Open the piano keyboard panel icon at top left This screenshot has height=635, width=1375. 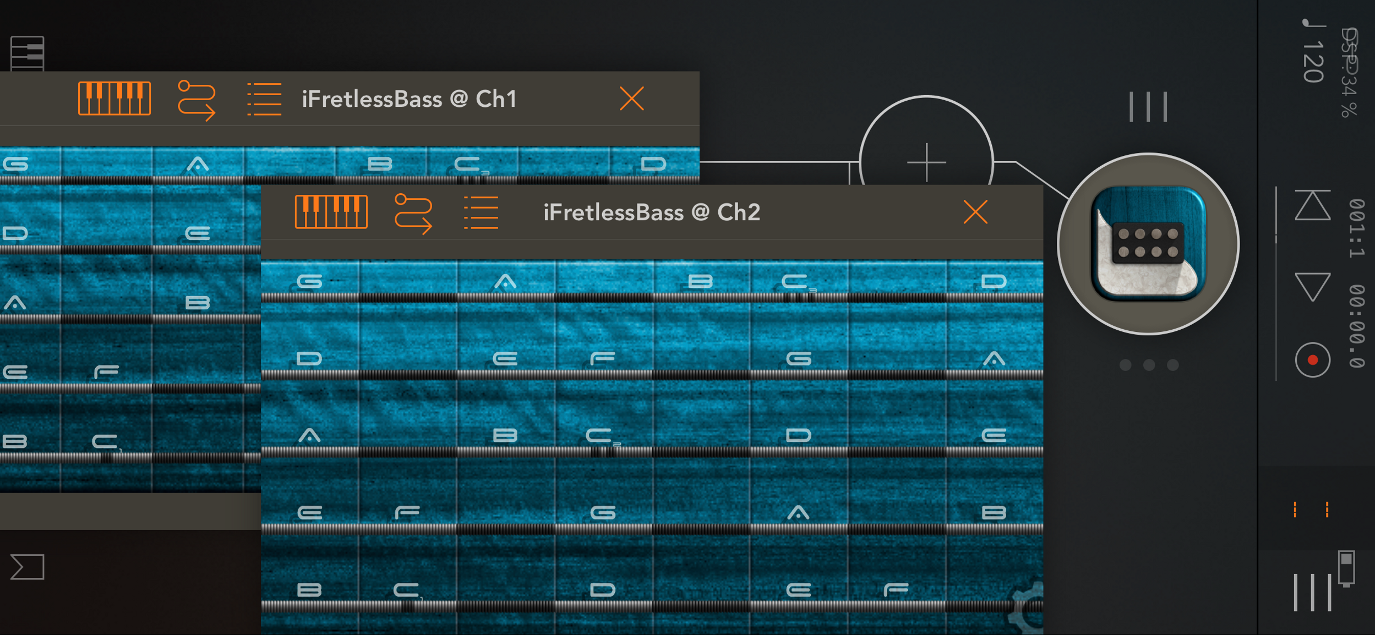(x=27, y=53)
